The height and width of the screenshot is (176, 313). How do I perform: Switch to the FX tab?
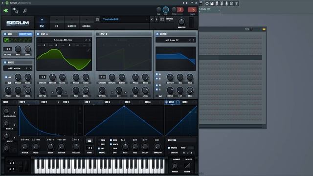(x=57, y=23)
